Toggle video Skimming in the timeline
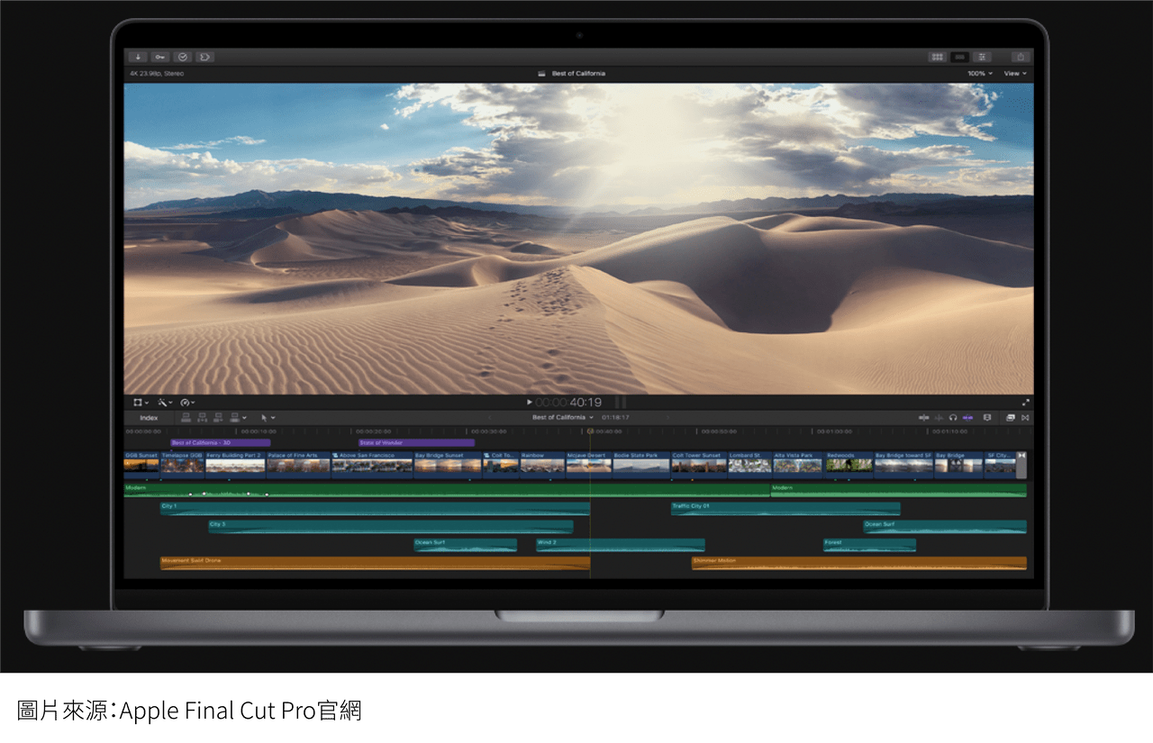 [x=924, y=418]
